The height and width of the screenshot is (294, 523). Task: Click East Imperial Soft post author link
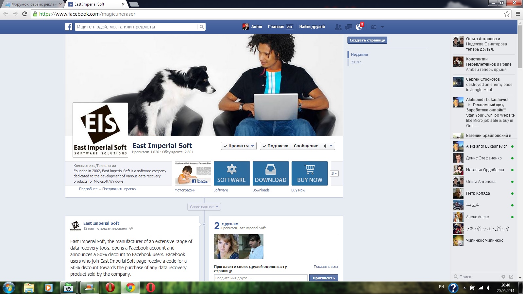click(101, 223)
